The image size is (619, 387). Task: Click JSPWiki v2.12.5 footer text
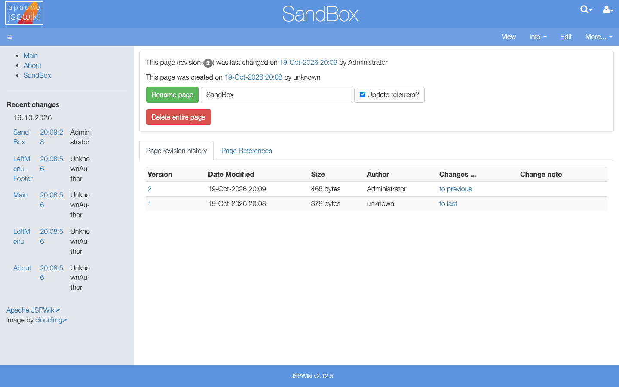point(312,376)
